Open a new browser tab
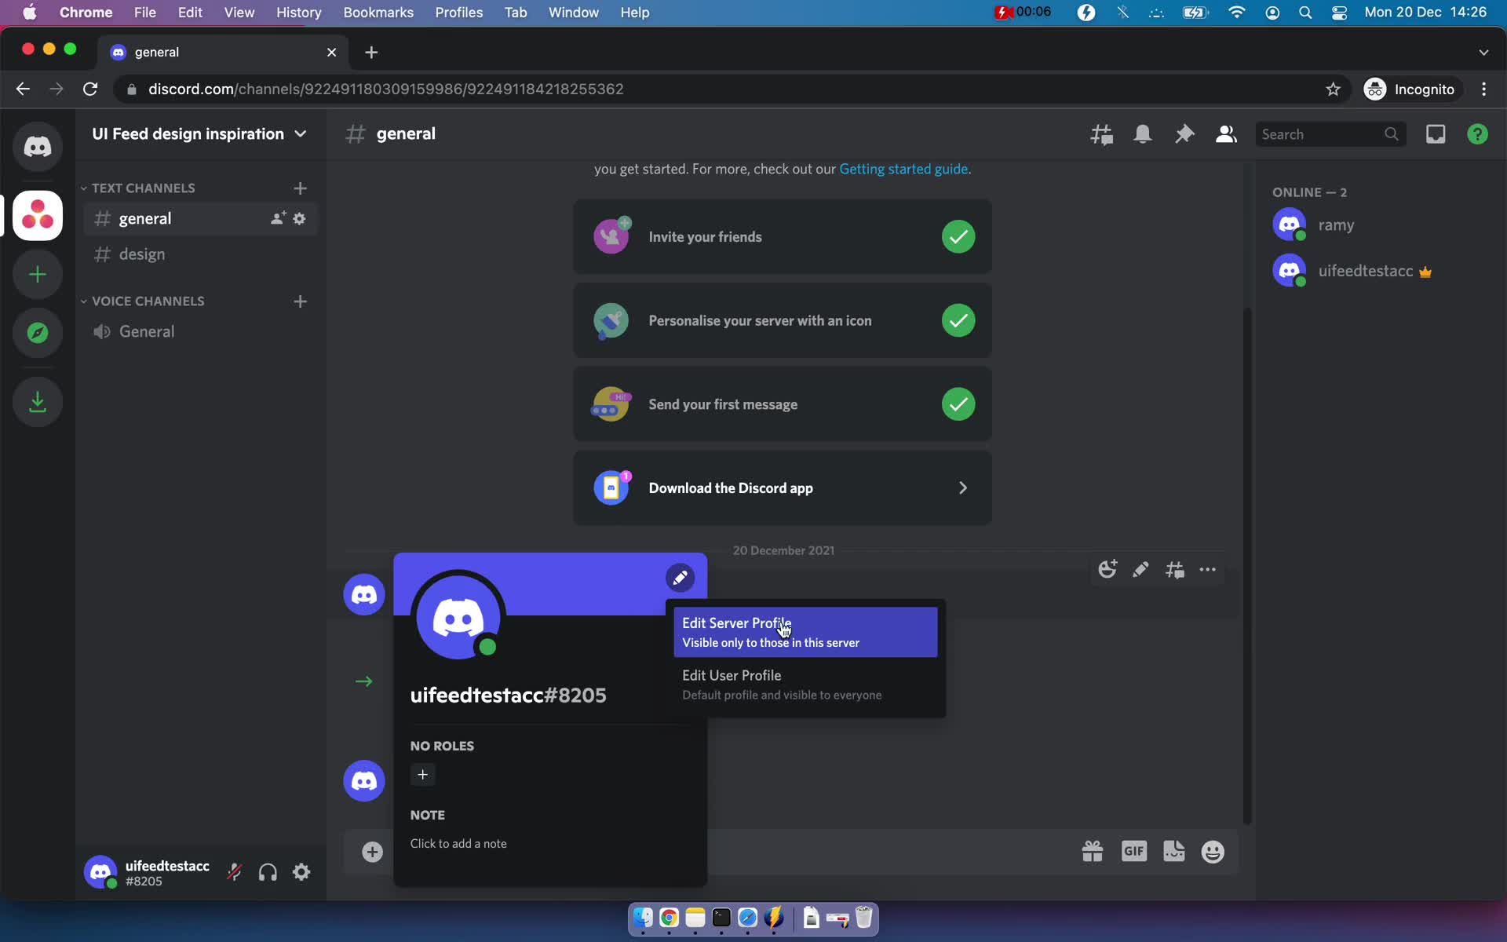 371,52
